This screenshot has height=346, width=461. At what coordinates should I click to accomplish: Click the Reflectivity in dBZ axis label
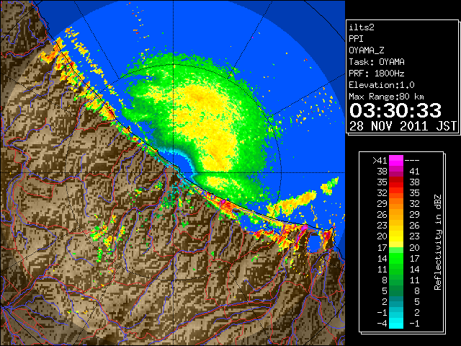click(438, 242)
